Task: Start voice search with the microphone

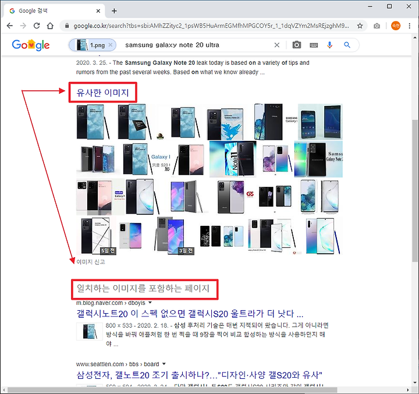Action: click(x=330, y=45)
